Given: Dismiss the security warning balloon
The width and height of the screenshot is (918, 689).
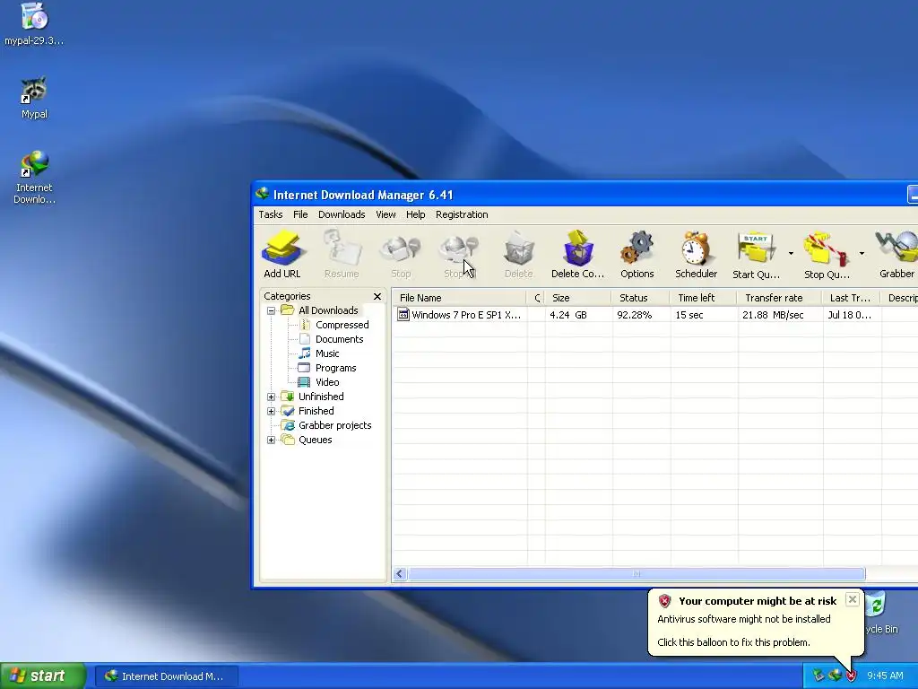Looking at the screenshot, I should tap(853, 599).
